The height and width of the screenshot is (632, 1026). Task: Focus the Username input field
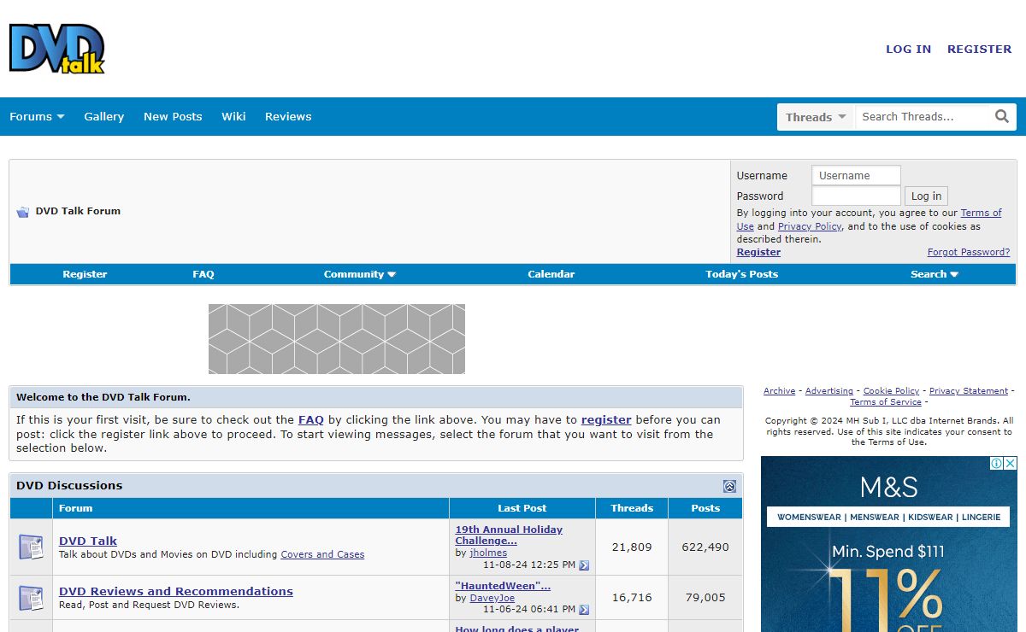(856, 175)
